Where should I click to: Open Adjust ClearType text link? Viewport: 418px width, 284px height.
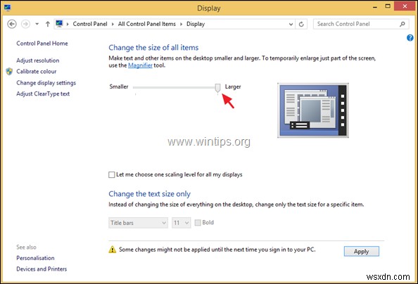click(x=43, y=93)
